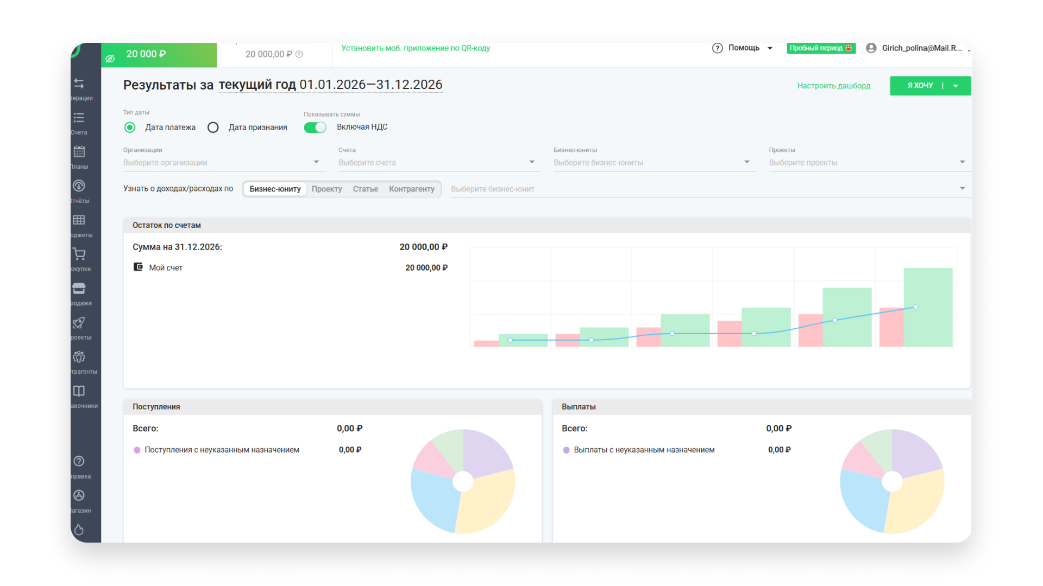Open the Reference book sidebar icon
Image resolution: width=1043 pixels, height=586 pixels.
[79, 391]
